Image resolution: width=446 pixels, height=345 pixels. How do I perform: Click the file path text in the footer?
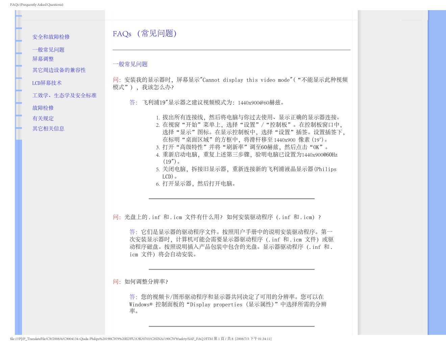111,339
